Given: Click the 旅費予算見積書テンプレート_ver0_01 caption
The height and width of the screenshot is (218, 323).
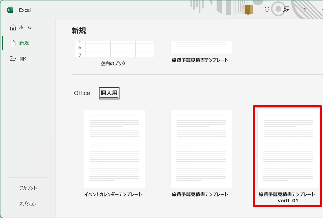Looking at the screenshot, I should [287, 198].
